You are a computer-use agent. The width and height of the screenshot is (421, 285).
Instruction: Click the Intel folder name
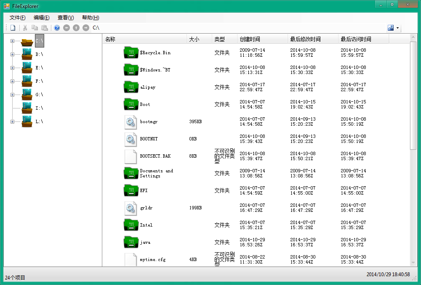click(x=146, y=225)
